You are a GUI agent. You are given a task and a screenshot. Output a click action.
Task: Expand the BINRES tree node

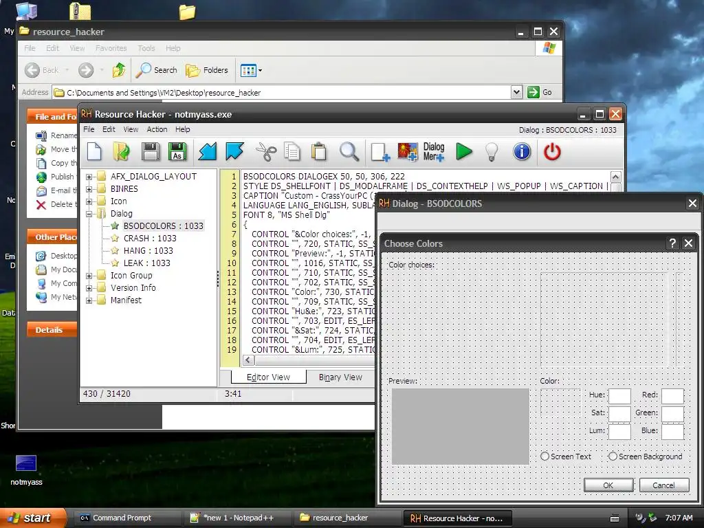(89, 190)
